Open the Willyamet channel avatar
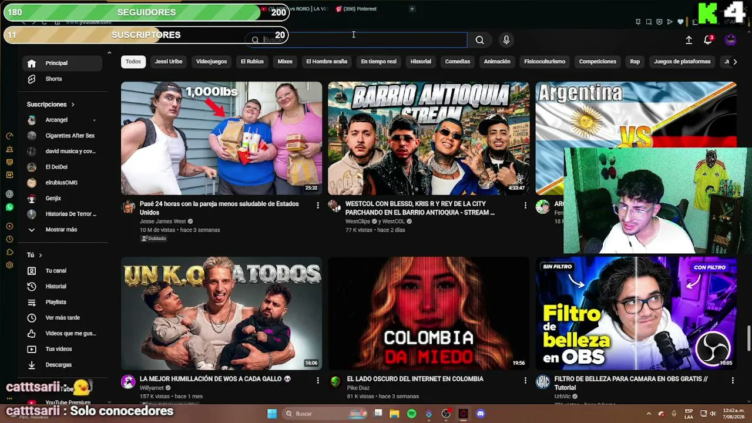Viewport: 752px width, 423px height. 128,382
